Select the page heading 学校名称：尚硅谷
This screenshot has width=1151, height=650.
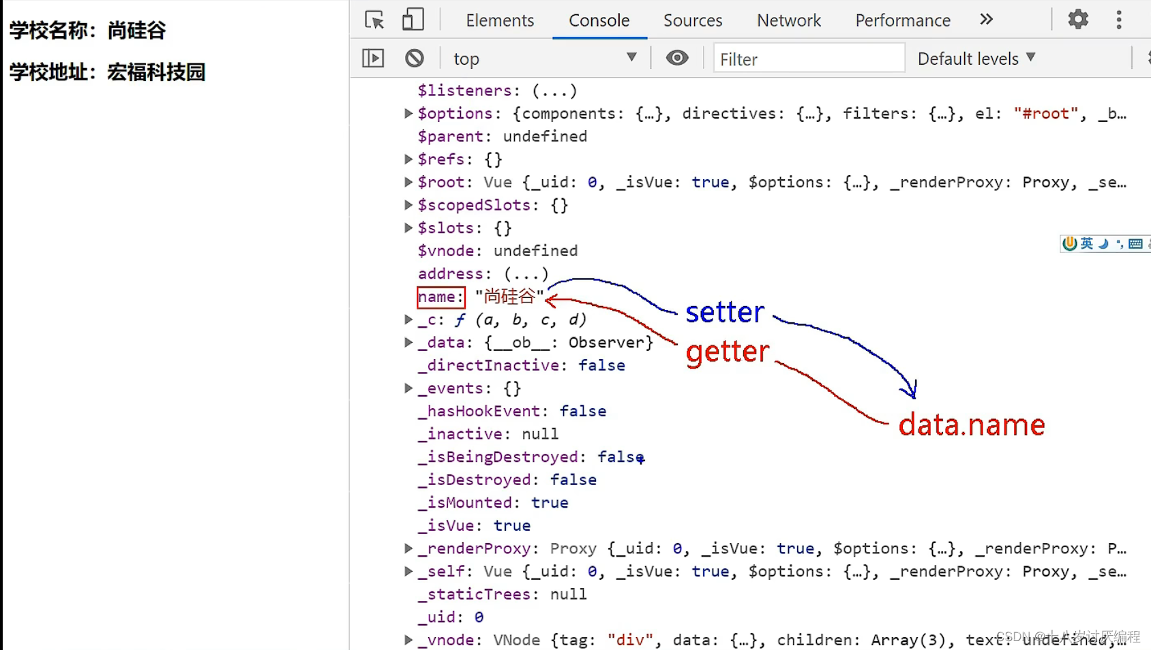[x=87, y=30]
